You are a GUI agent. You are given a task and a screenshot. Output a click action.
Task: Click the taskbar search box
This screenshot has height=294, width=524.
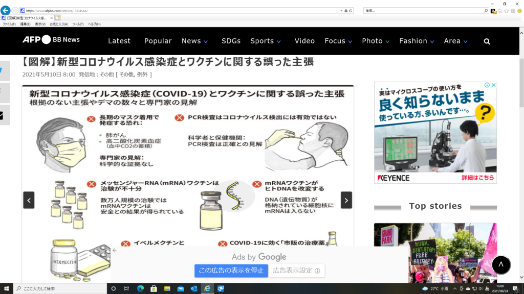click(60, 289)
